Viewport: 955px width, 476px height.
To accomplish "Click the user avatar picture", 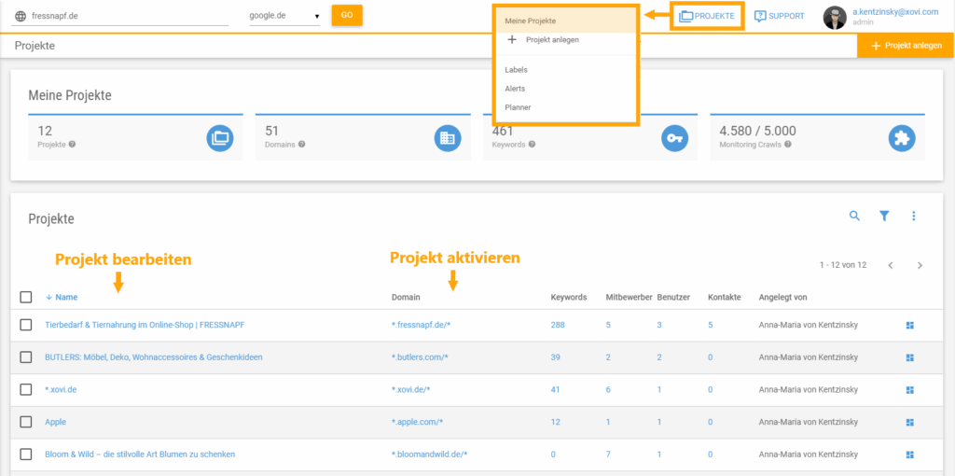I will pyautogui.click(x=834, y=17).
